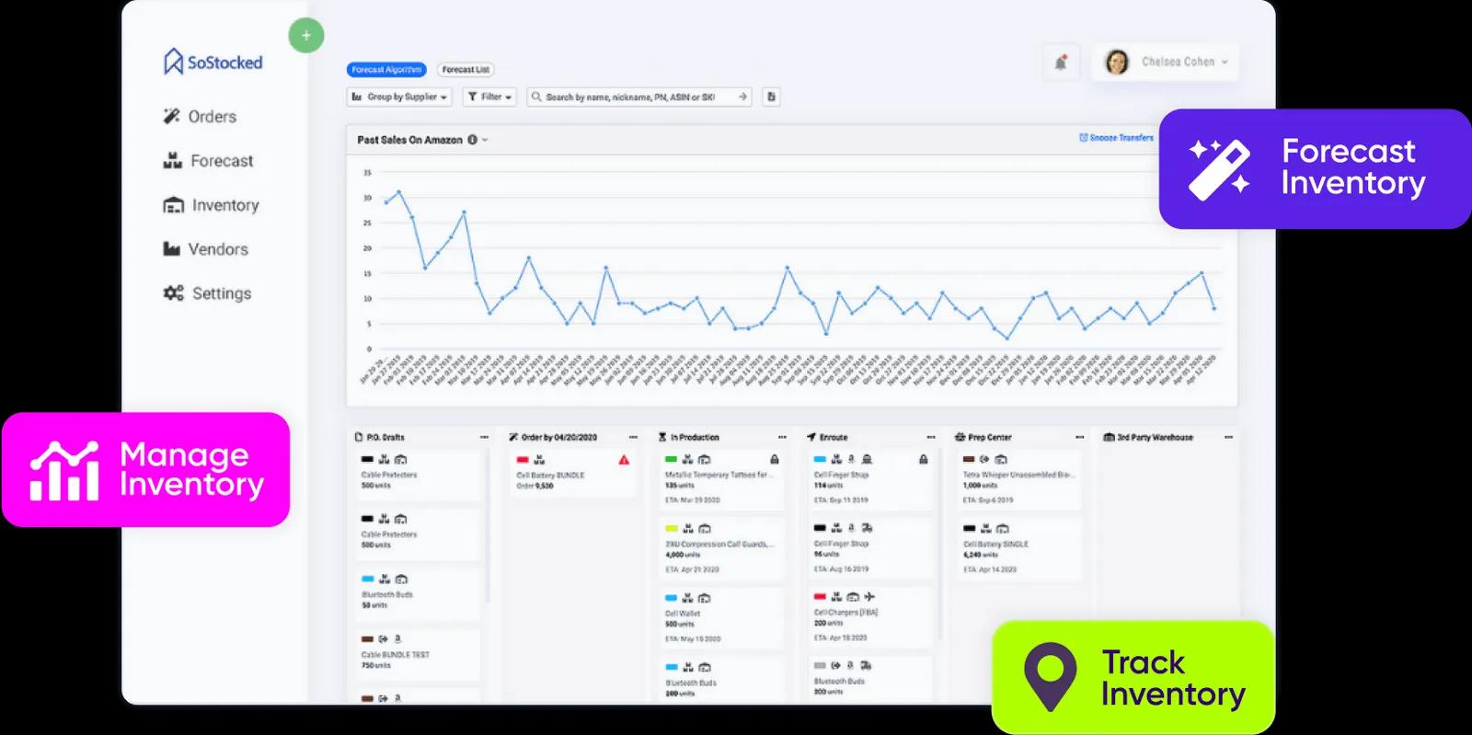The image size is (1472, 735).
Task: Click the Past Sales On Amazon chart title
Action: click(x=409, y=140)
